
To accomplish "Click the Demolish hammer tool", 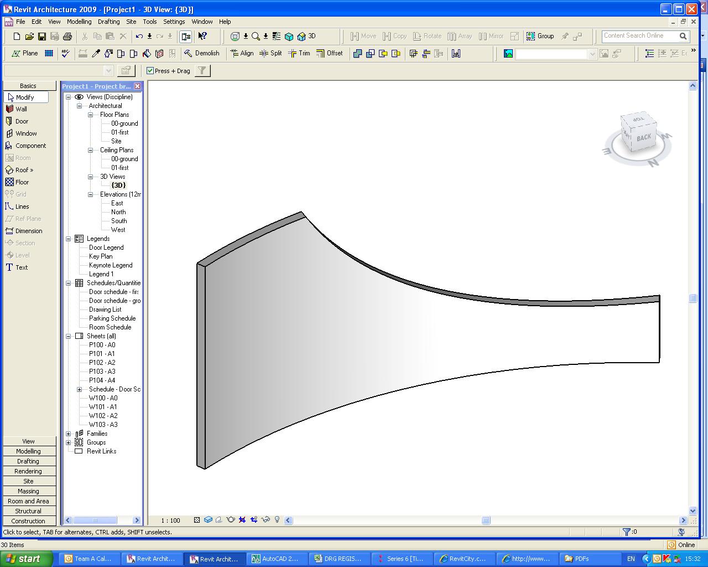I will point(202,53).
